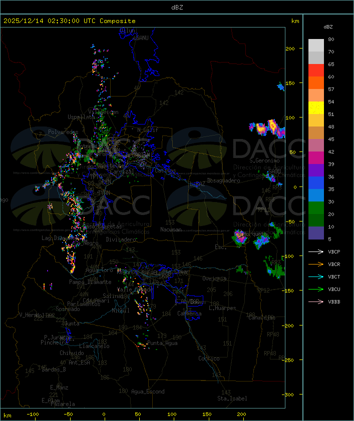The height and width of the screenshot is (421, 354).
Task: Click the white VBCP arrow icon
Action: tap(316, 252)
